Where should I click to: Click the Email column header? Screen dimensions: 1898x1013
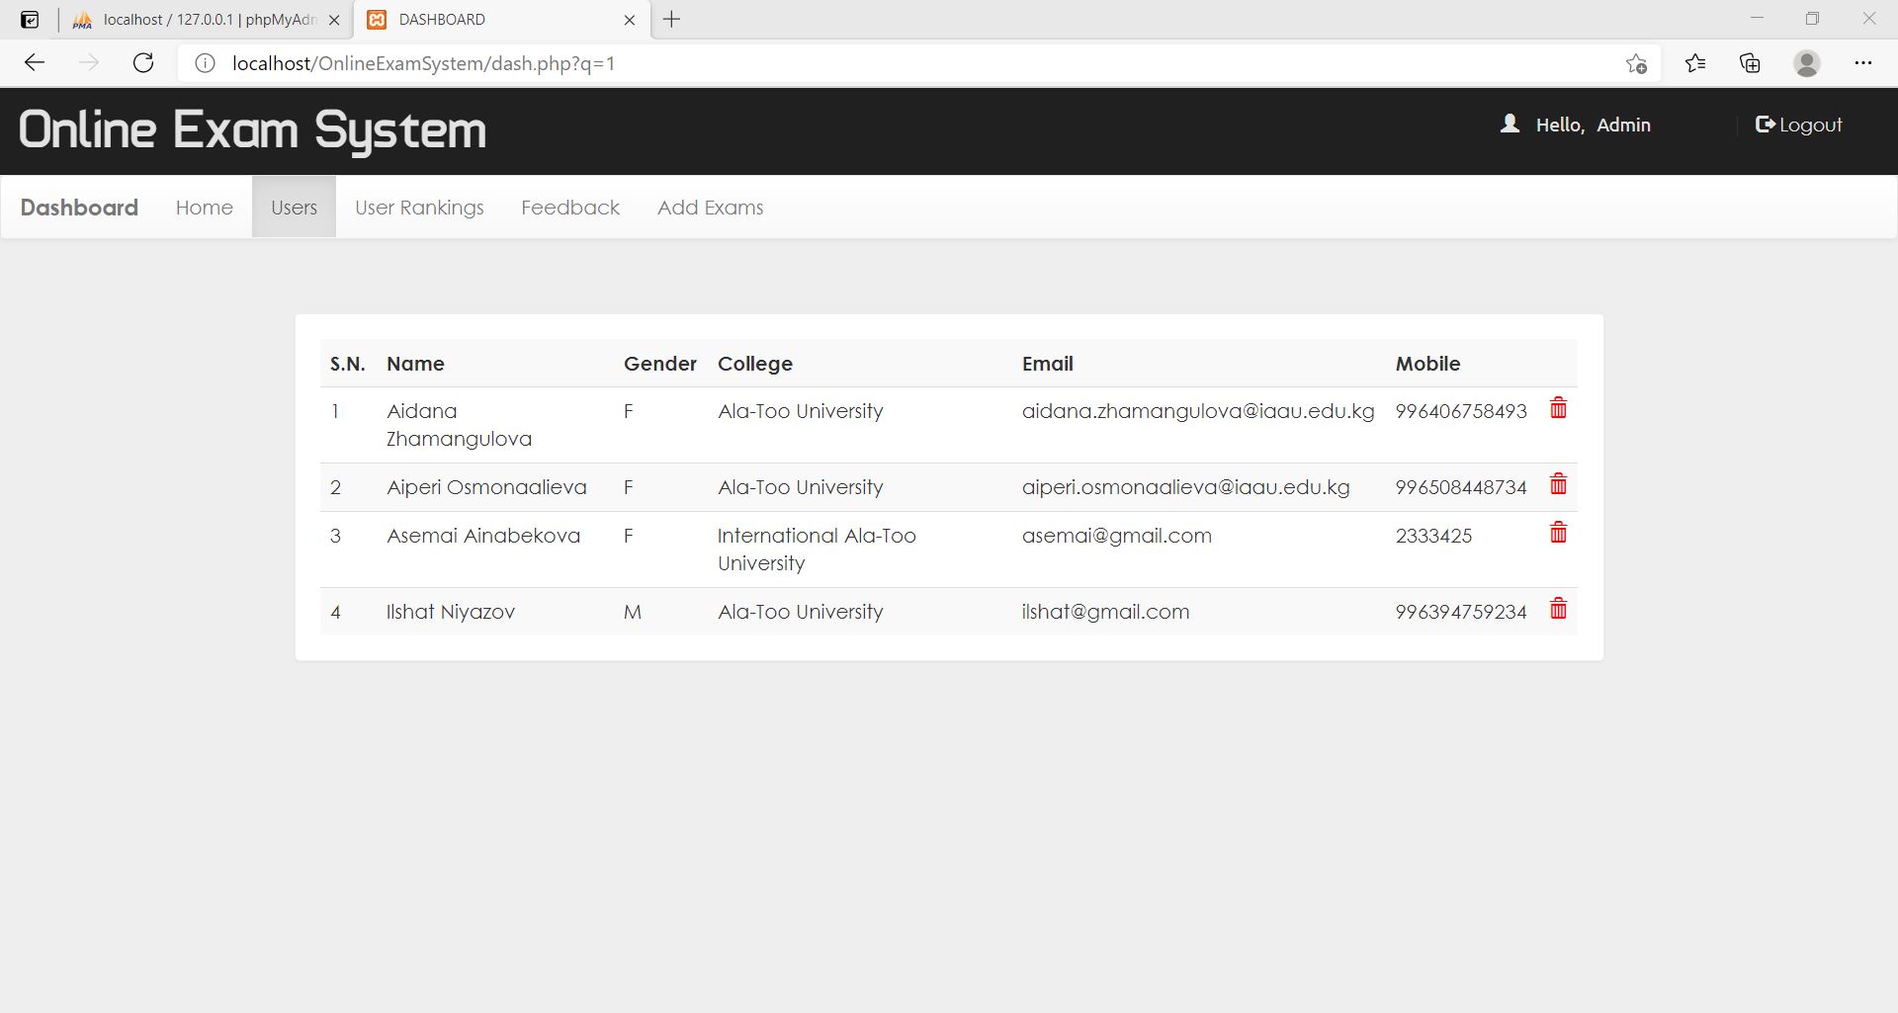coord(1048,364)
